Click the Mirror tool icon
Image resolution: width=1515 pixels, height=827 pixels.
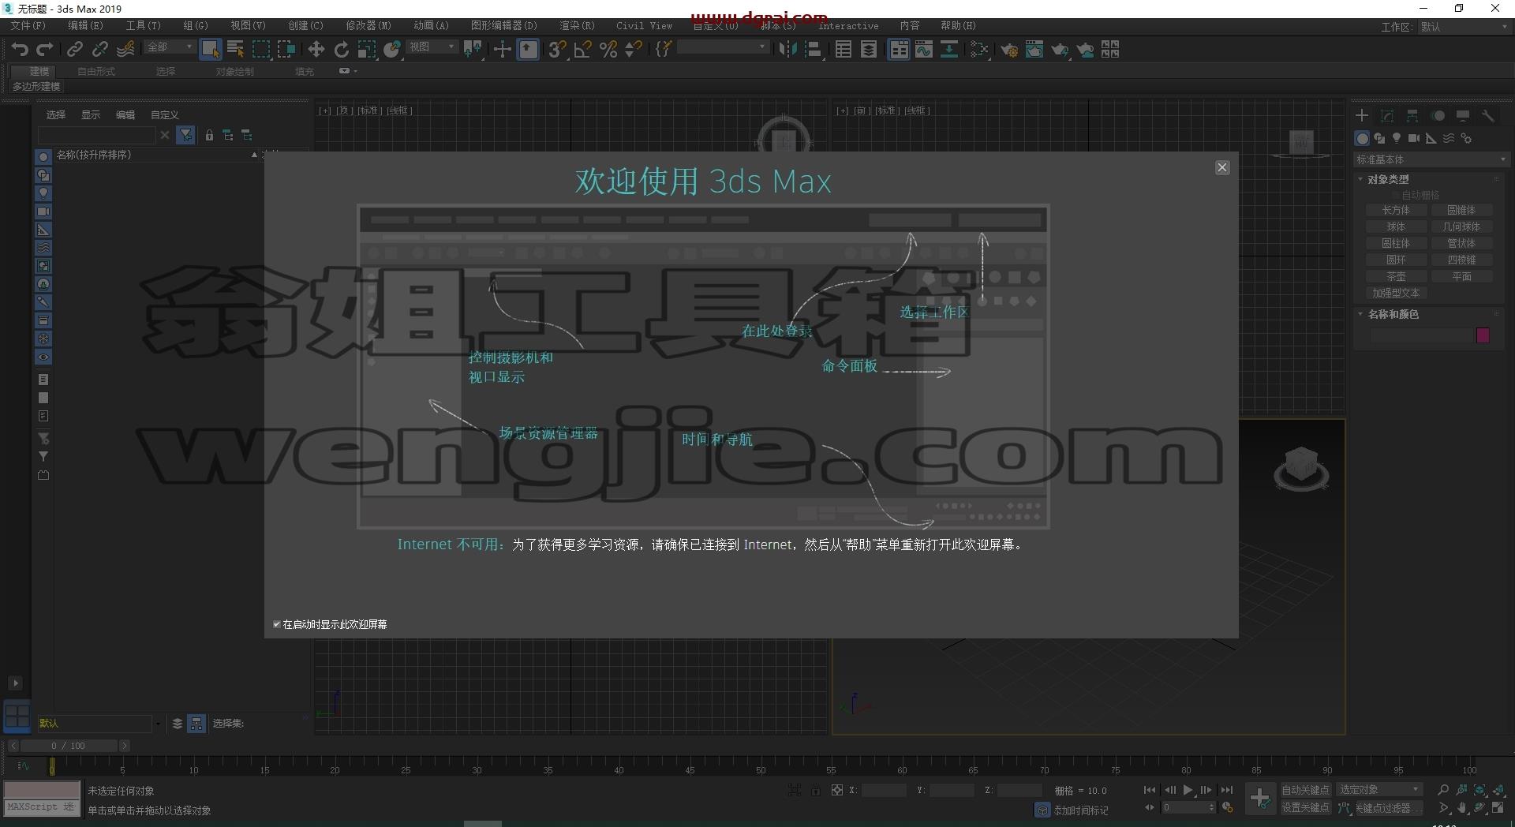pyautogui.click(x=787, y=50)
